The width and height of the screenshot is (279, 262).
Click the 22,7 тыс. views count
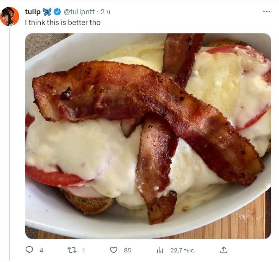pyautogui.click(x=183, y=250)
